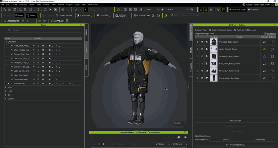278x148 pixels.
Task: Hide Oversized_Tech_Jacket with its eye icon
Action: click(x=202, y=42)
